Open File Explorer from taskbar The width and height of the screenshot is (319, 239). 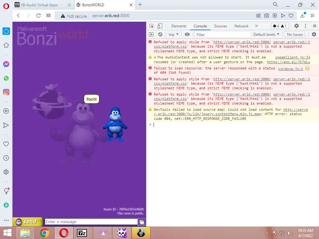(x=25, y=233)
